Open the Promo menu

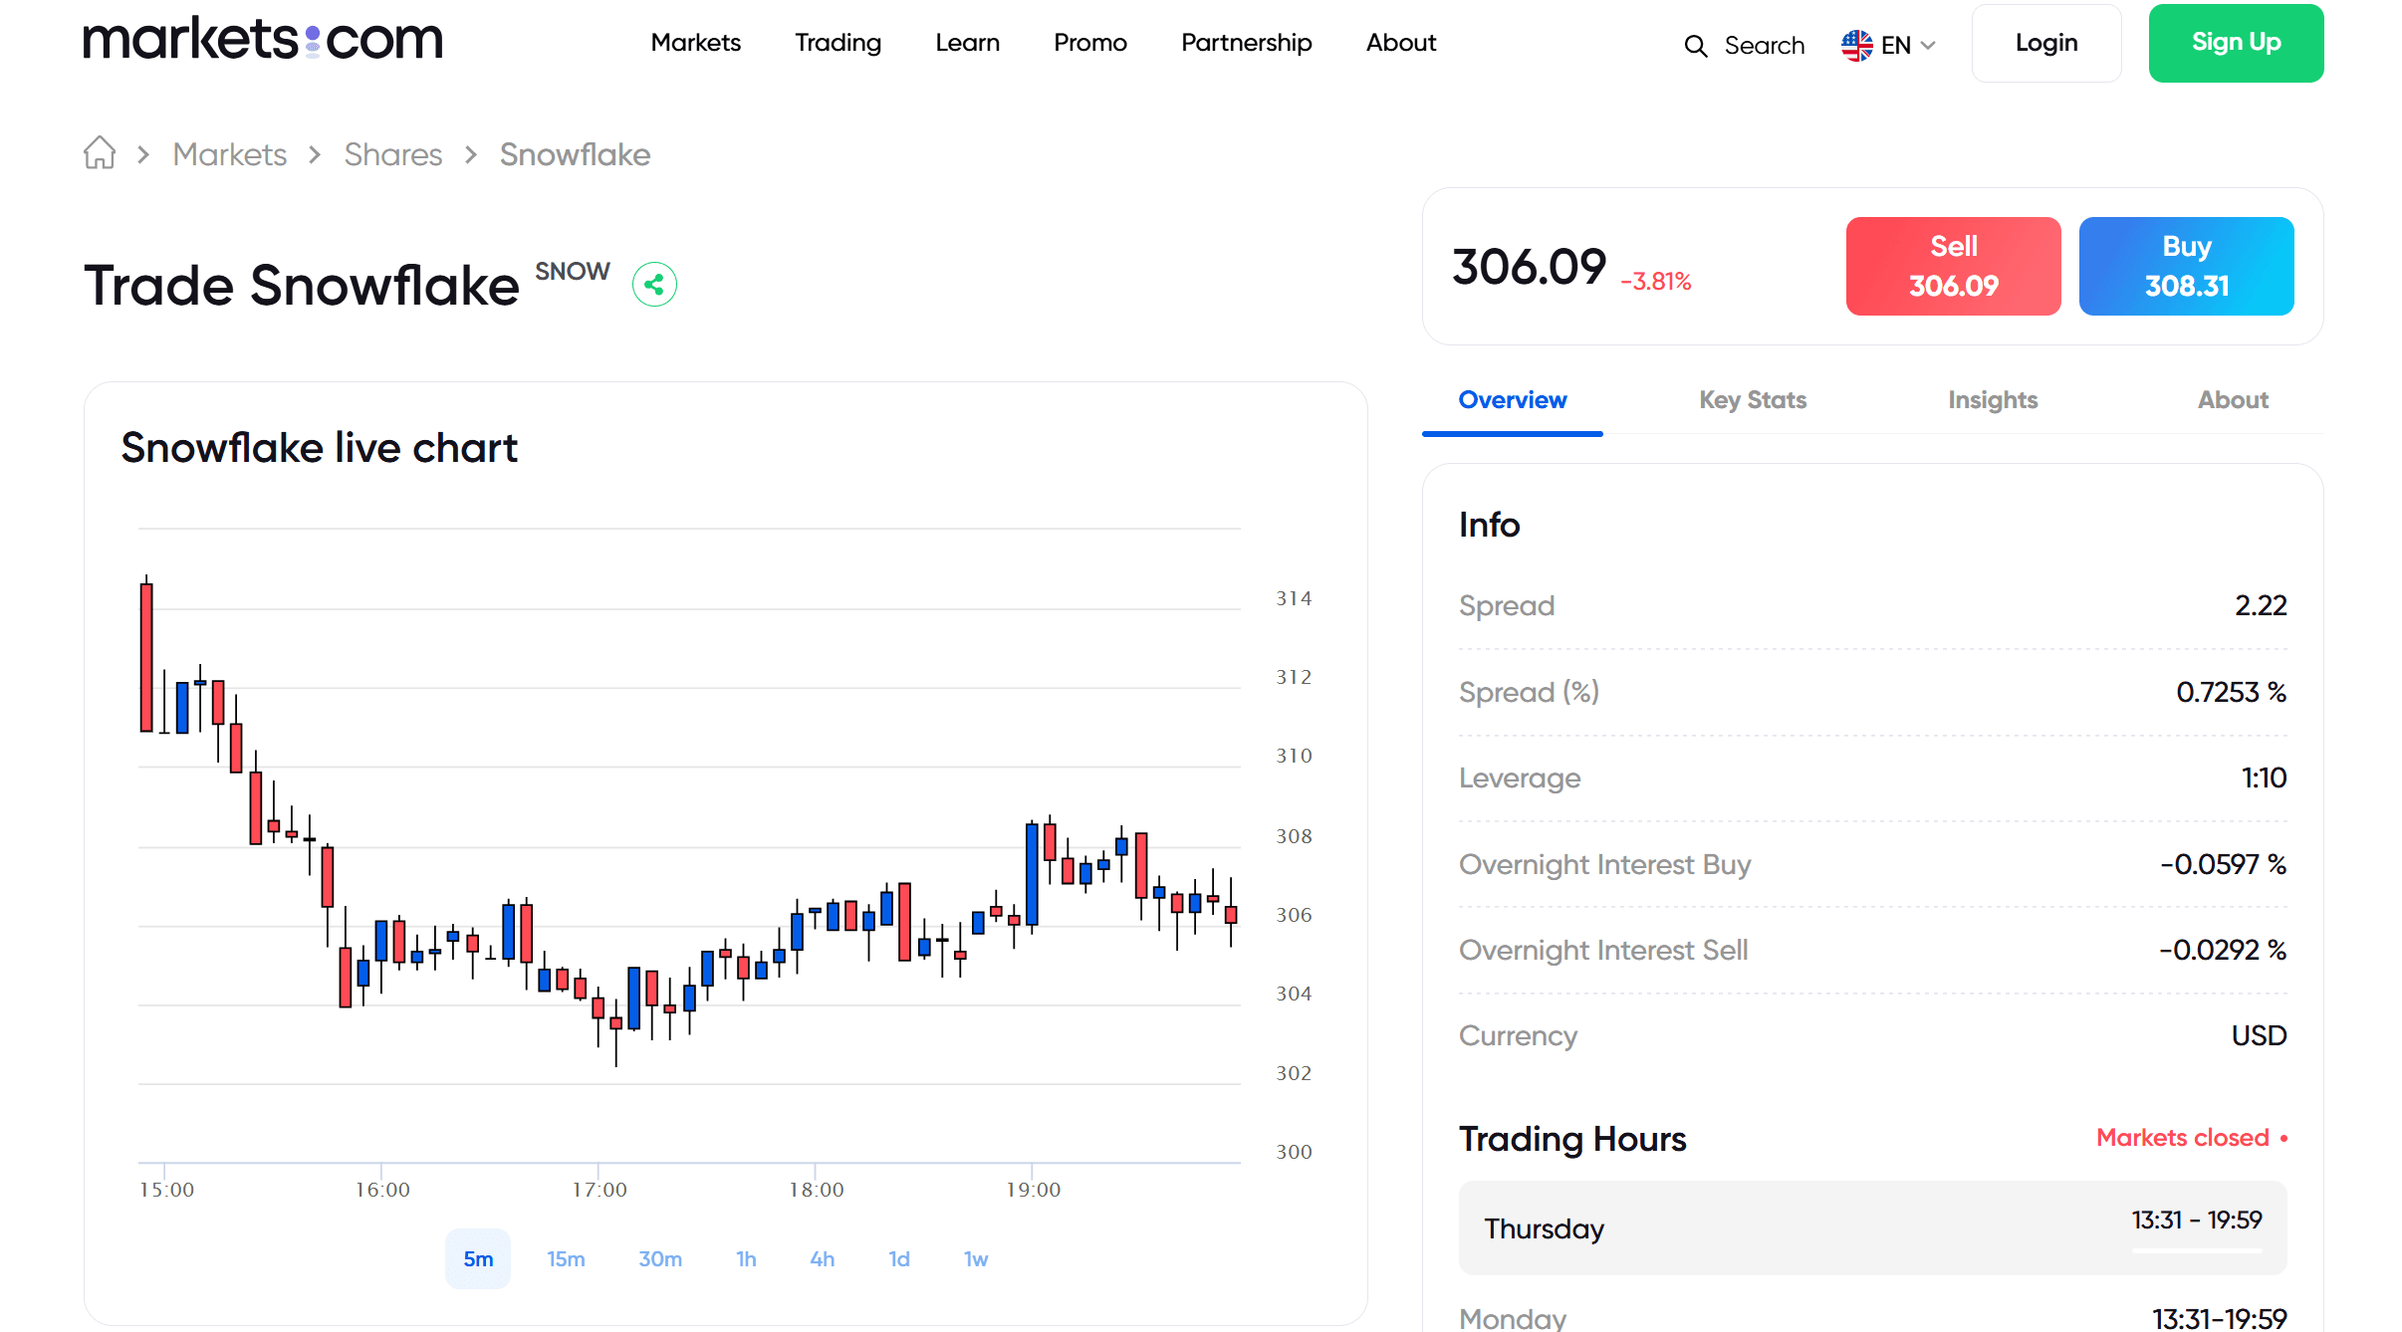[1090, 43]
